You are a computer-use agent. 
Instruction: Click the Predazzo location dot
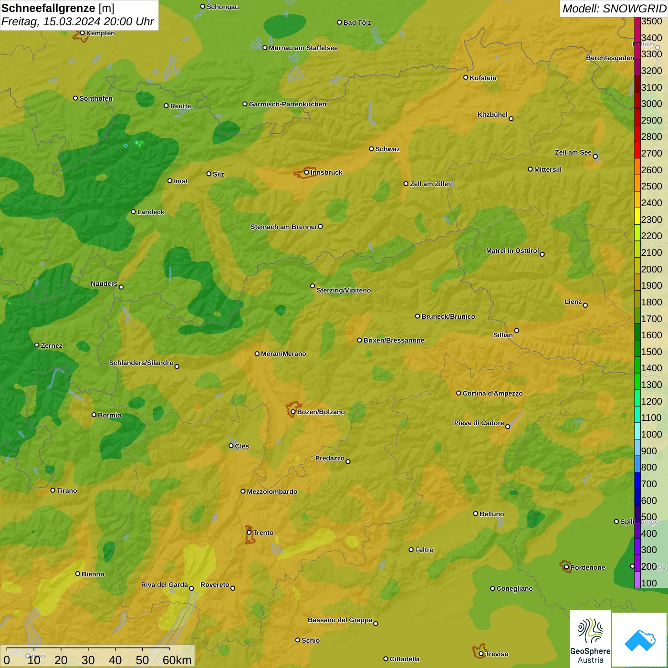click(348, 461)
